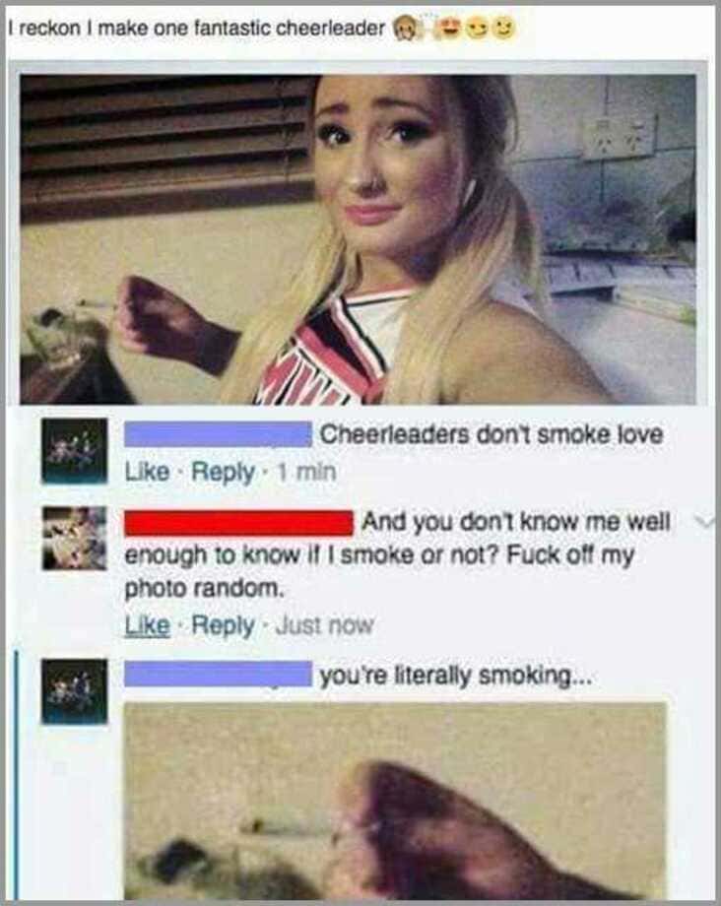
Task: Open the main cheerleader post photo
Action: click(359, 239)
